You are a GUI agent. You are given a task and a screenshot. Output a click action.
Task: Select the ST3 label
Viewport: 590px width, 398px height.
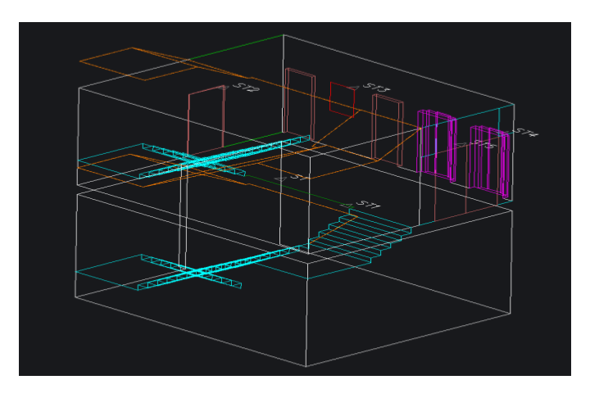[x=376, y=88]
